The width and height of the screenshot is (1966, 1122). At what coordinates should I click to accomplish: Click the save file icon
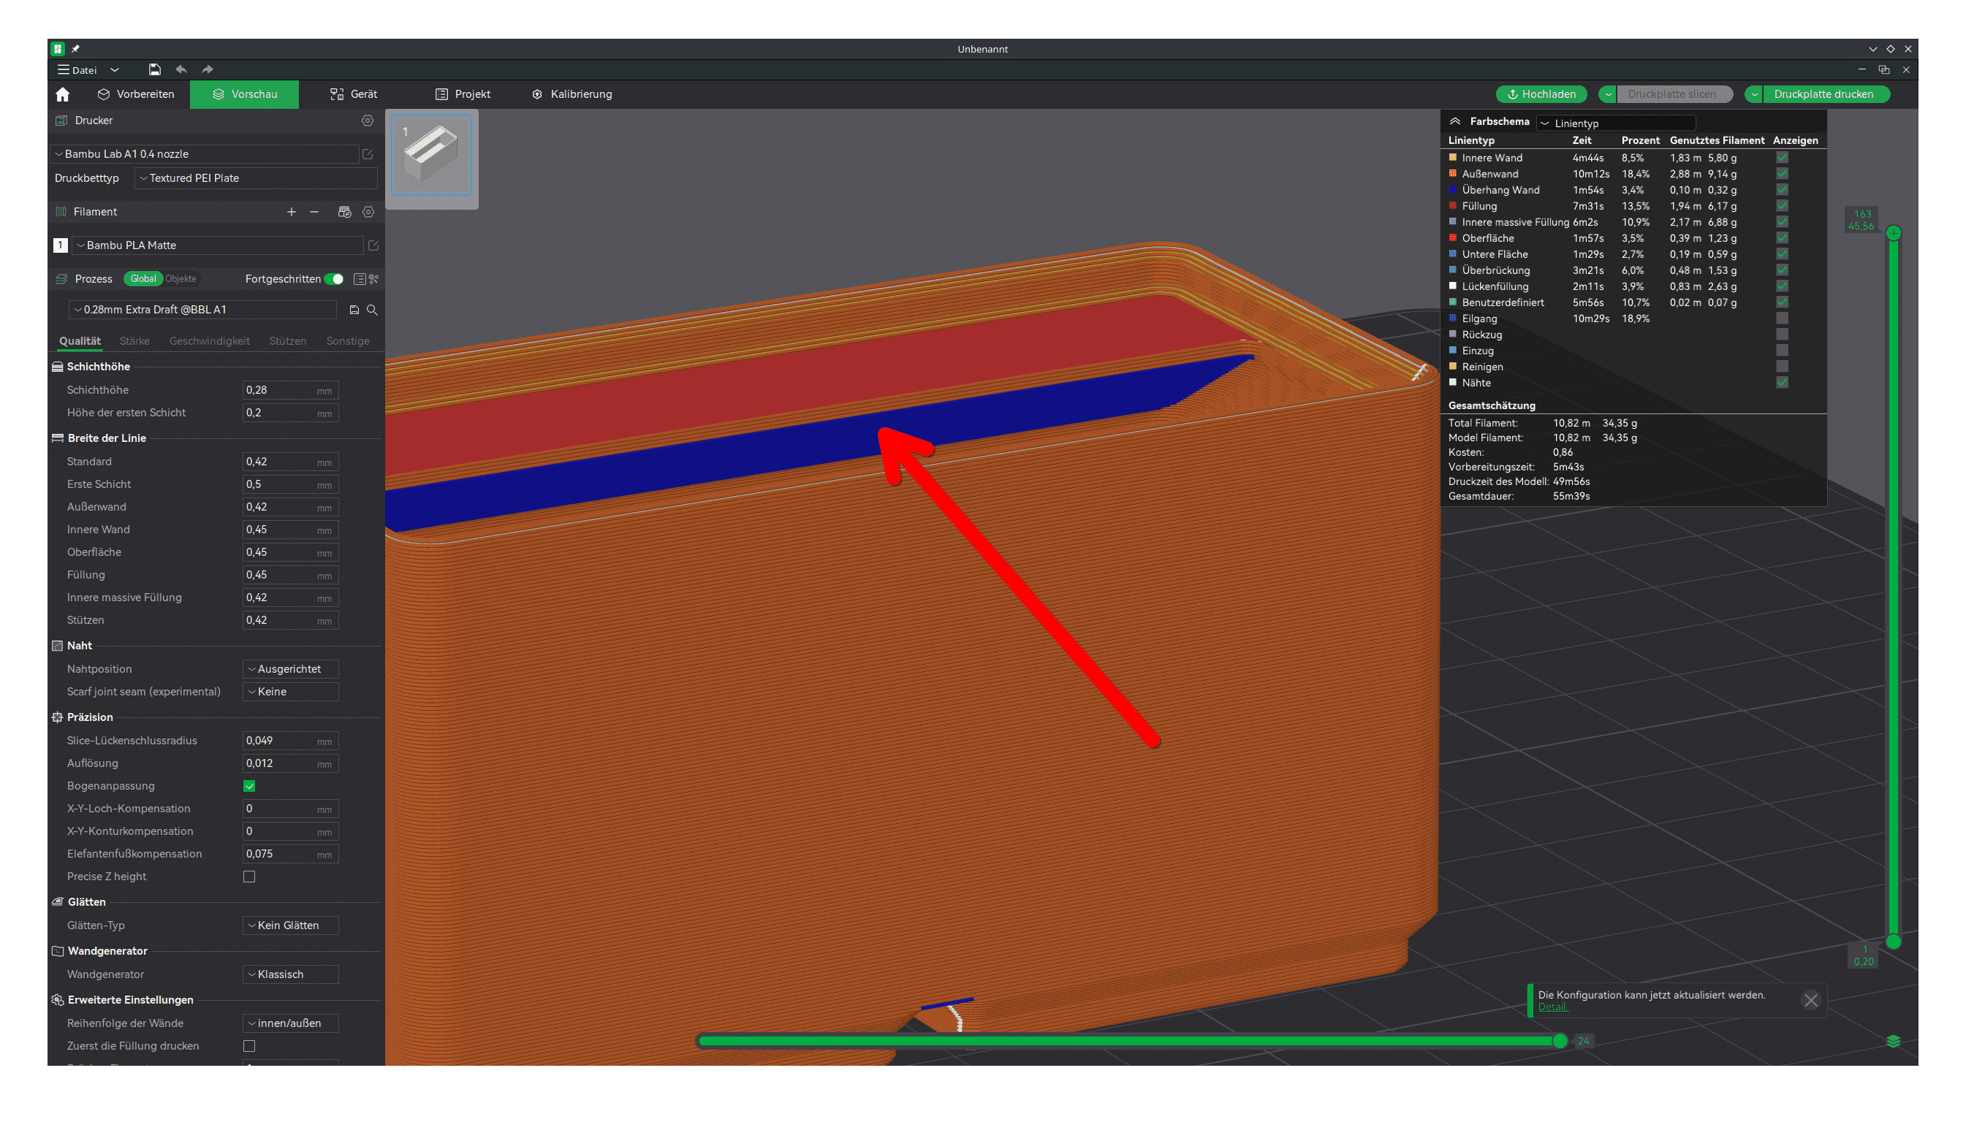[x=154, y=69]
